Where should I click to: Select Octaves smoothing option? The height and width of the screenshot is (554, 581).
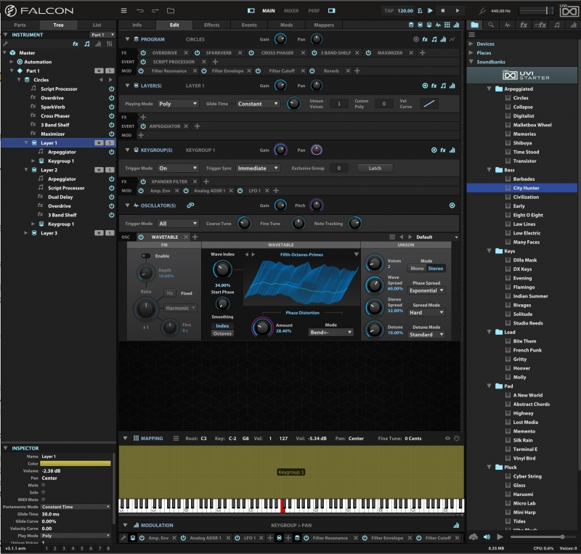pos(222,333)
